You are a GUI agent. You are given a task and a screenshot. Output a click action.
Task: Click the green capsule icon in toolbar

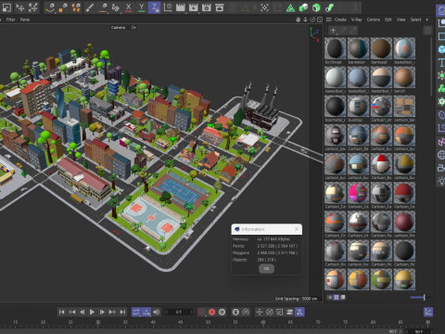click(329, 7)
